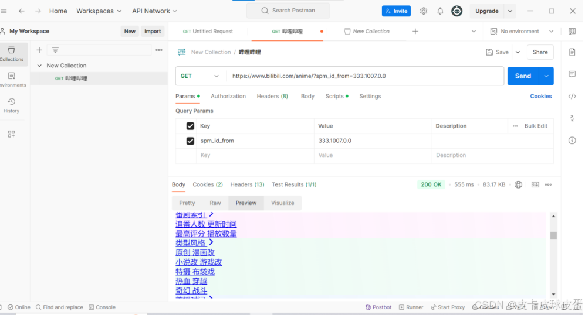This screenshot has height=315, width=585.
Task: Click the filter icon in collections sidebar
Action: pyautogui.click(x=55, y=50)
